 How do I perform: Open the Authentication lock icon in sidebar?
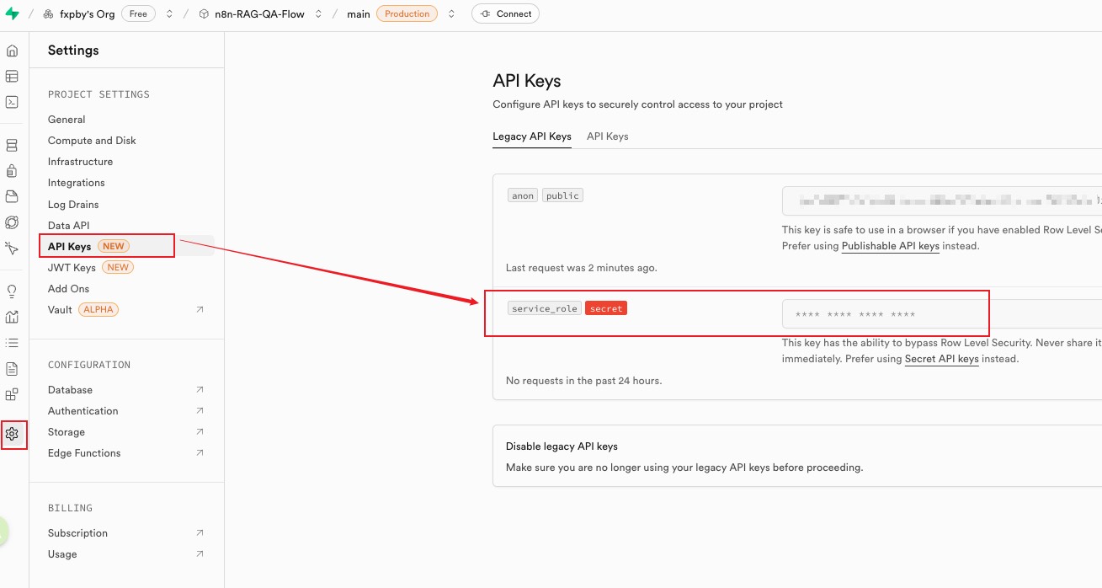click(x=12, y=171)
